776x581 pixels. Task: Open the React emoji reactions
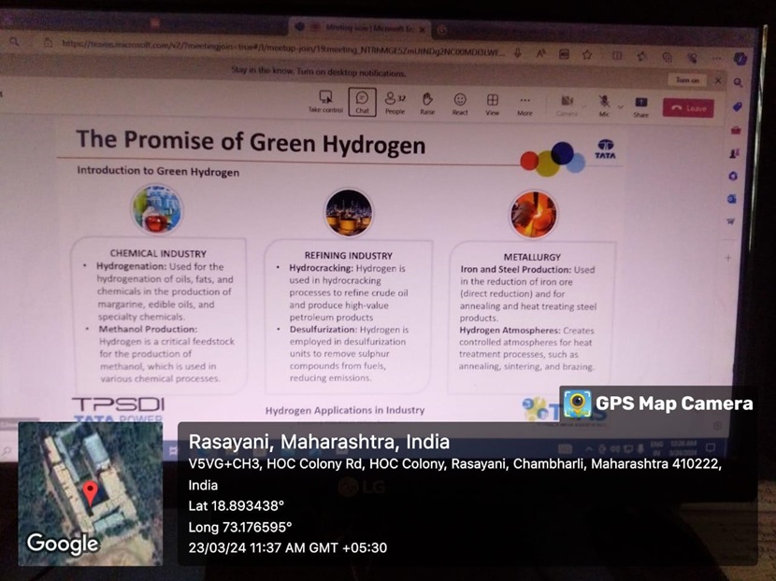pos(460,99)
